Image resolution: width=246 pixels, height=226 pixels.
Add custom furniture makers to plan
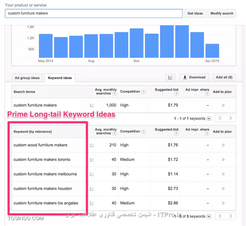point(223,105)
